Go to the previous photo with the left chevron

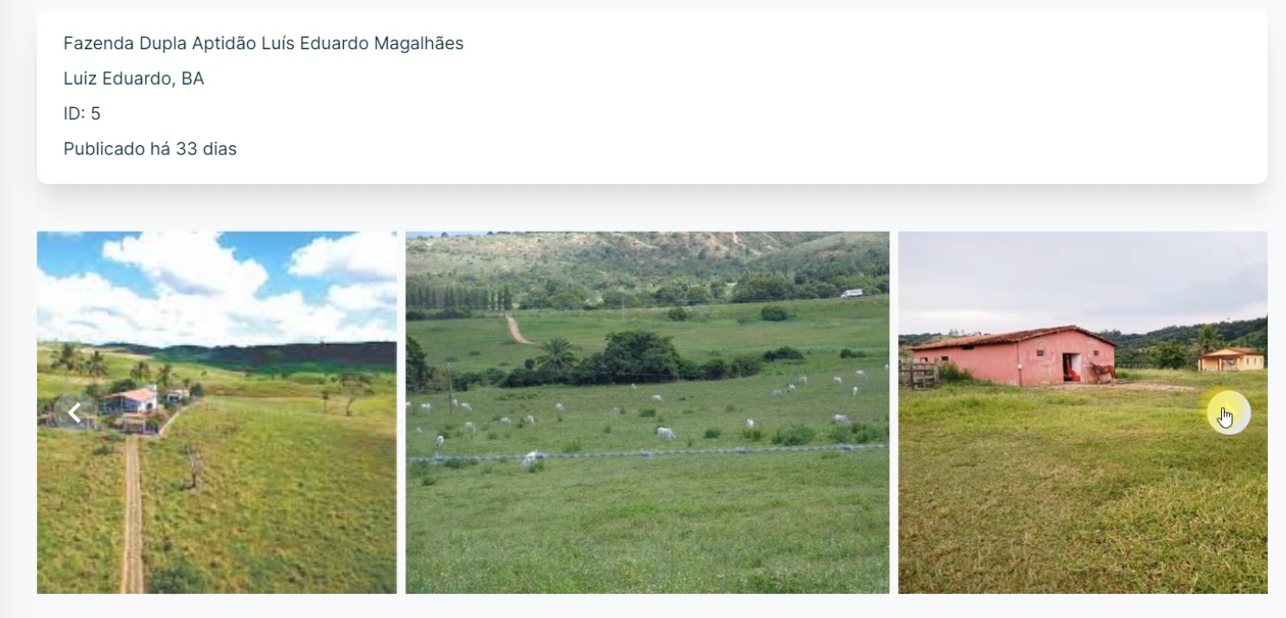coord(74,412)
